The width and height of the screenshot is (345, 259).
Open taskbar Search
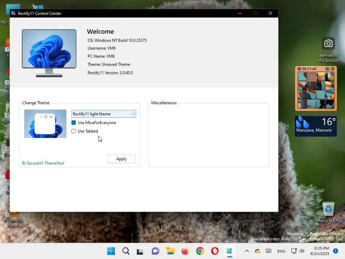126,251
